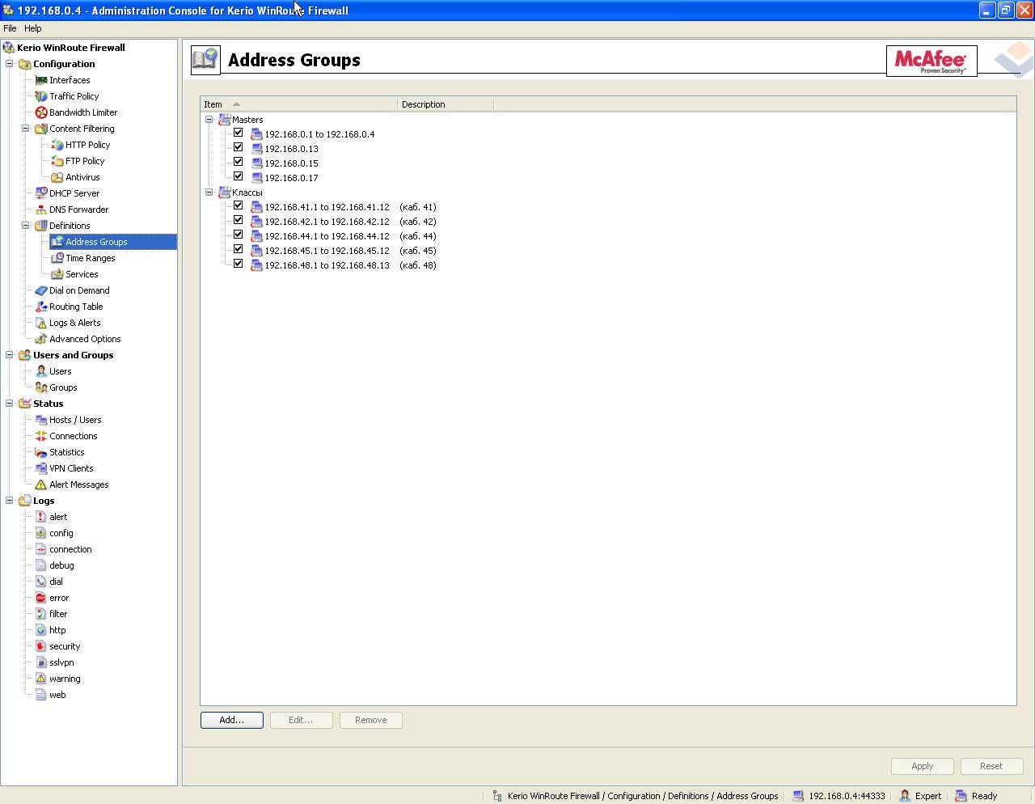Image resolution: width=1035 pixels, height=804 pixels.
Task: Disable the 192.168.41.1 range (каб. 41)
Action: point(239,205)
